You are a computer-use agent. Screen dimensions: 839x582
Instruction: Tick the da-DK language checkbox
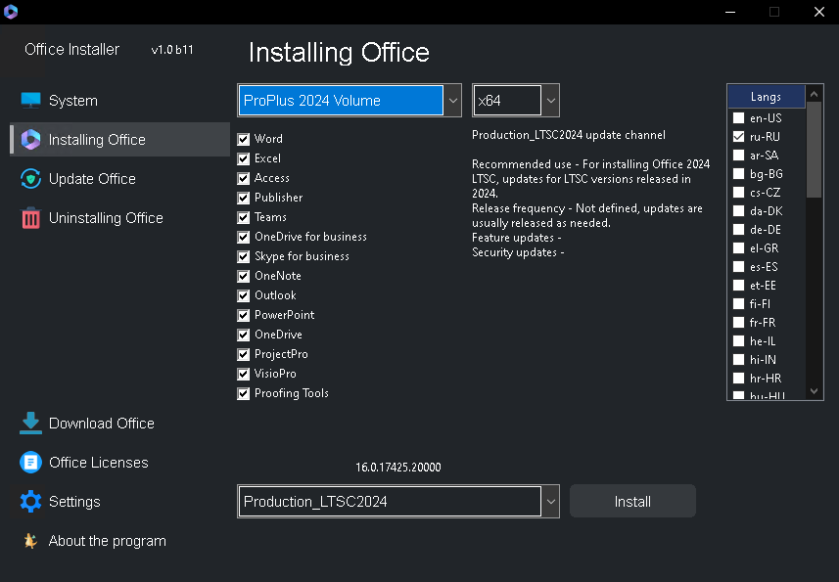[738, 210]
